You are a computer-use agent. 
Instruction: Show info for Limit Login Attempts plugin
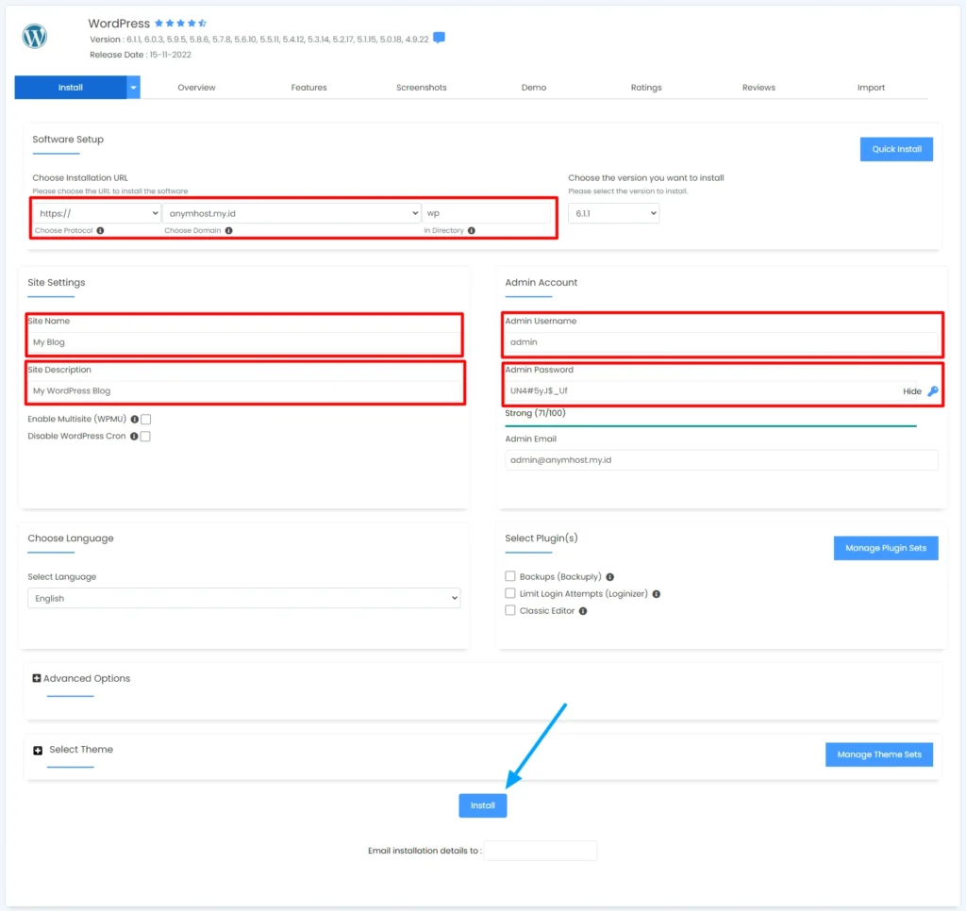(657, 594)
